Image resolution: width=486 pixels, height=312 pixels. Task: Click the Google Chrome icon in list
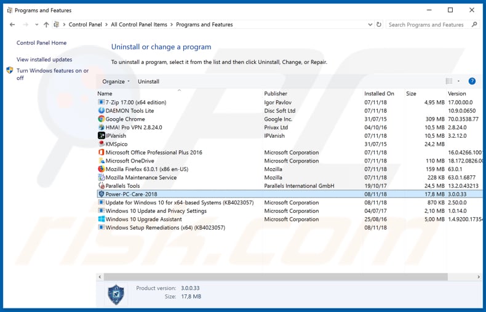(101, 119)
